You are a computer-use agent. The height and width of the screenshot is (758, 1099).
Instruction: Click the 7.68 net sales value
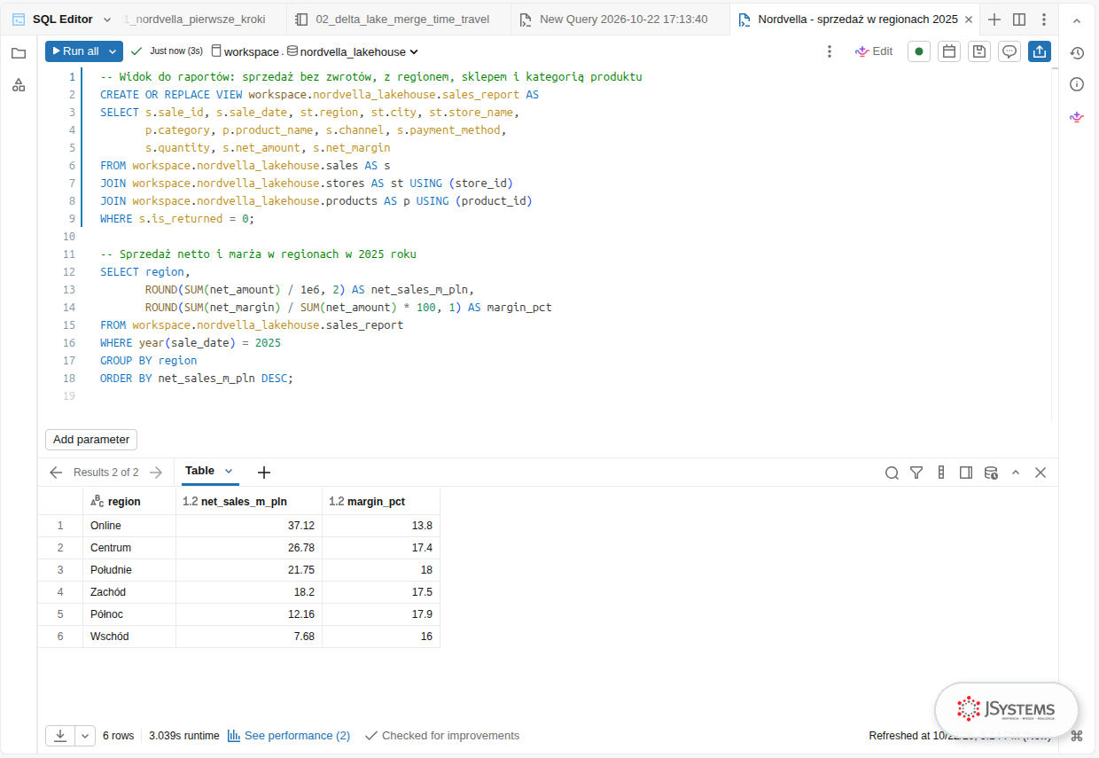(x=249, y=637)
